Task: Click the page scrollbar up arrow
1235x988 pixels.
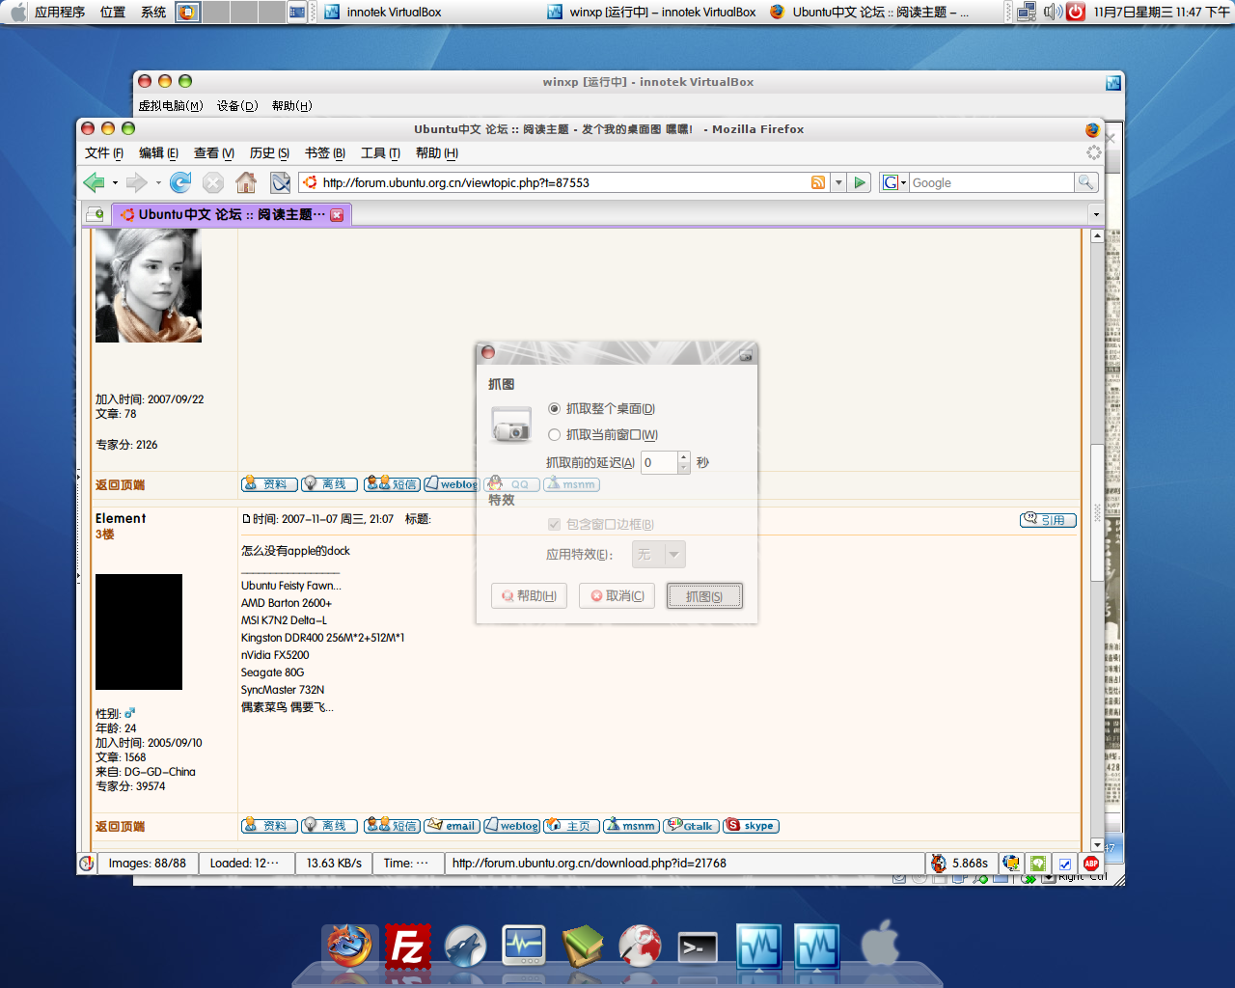Action: (x=1097, y=236)
